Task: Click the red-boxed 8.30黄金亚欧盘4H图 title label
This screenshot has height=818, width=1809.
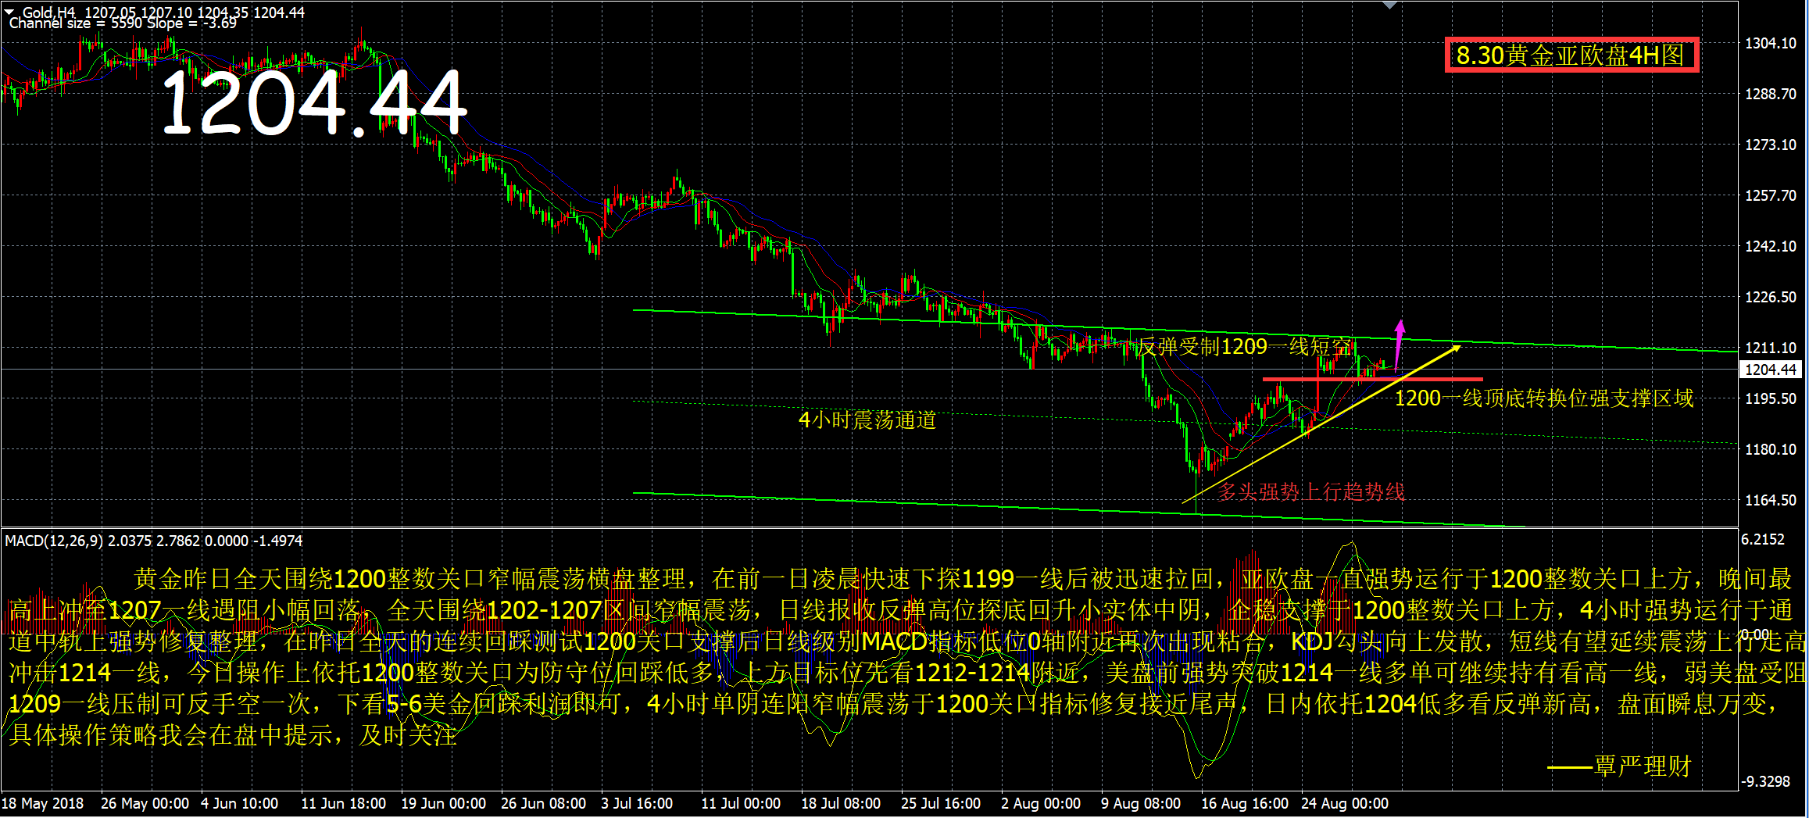Action: pos(1571,55)
